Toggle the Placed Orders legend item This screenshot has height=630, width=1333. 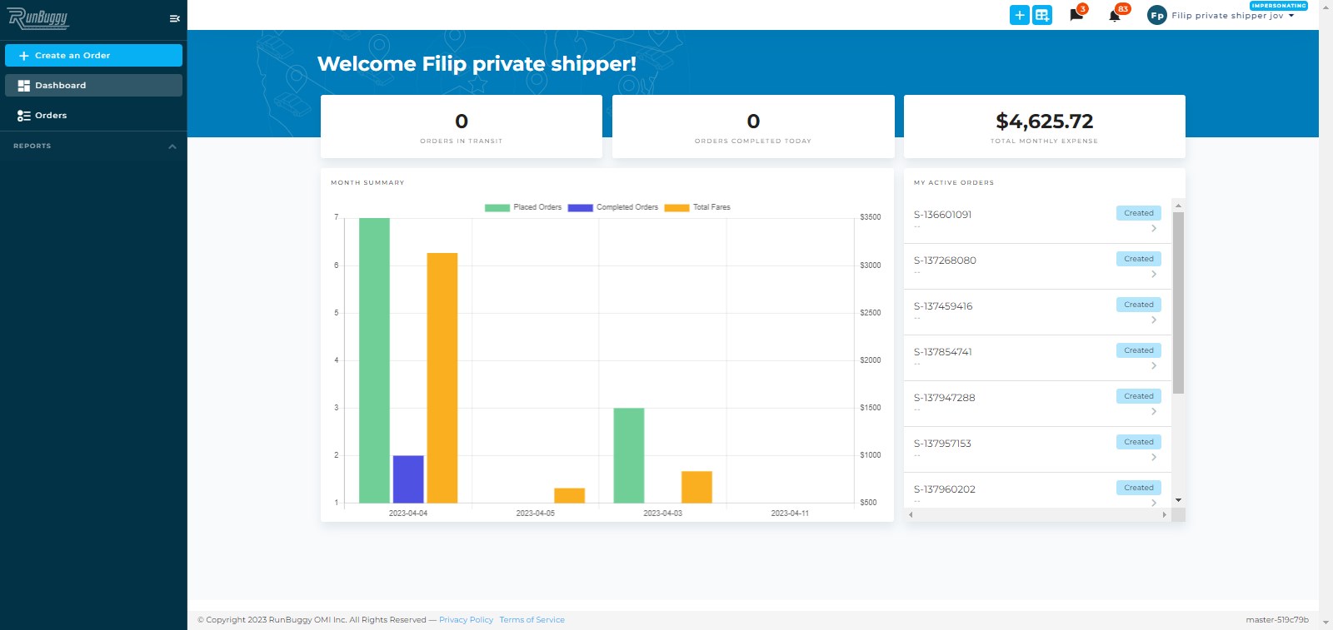(523, 207)
